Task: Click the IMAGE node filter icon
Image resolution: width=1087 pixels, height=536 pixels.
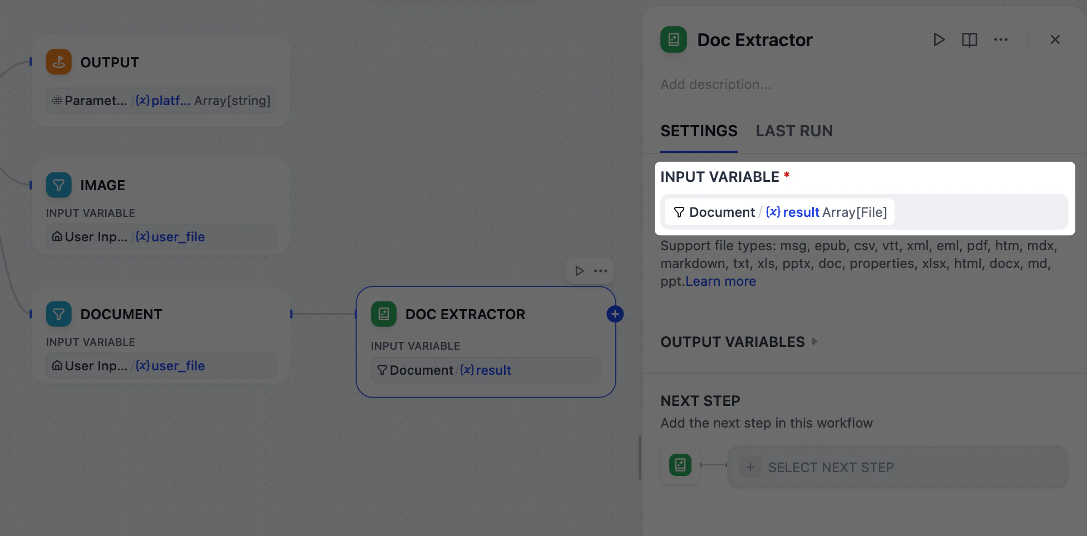Action: click(58, 185)
